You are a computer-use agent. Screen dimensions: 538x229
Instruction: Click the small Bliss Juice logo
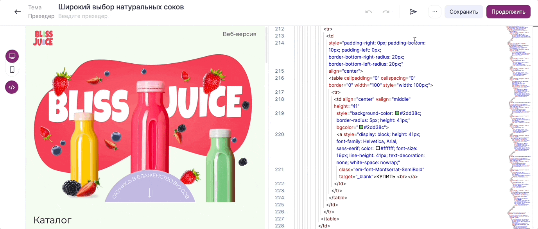click(43, 38)
